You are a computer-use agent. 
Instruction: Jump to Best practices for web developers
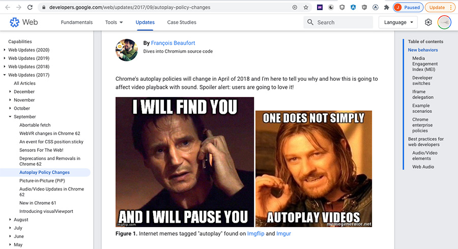tap(426, 142)
